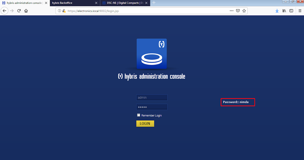
Task: Close the hybris Backoffice tab
Action: [x=96, y=3]
